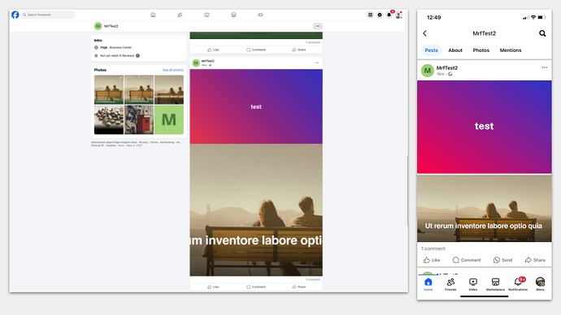The height and width of the screenshot is (315, 561).
Task: Open the Home icon in desktop top navigation
Action: click(x=153, y=15)
